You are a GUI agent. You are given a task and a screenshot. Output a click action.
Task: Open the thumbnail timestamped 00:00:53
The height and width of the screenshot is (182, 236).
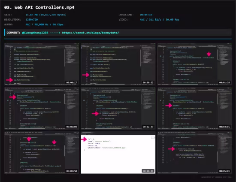(x=118, y=64)
